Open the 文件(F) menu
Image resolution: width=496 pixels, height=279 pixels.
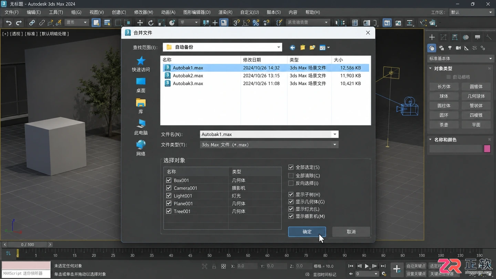[x=12, y=12]
